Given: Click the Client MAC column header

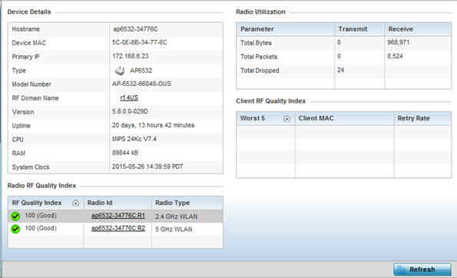Looking at the screenshot, I should click(x=344, y=118).
